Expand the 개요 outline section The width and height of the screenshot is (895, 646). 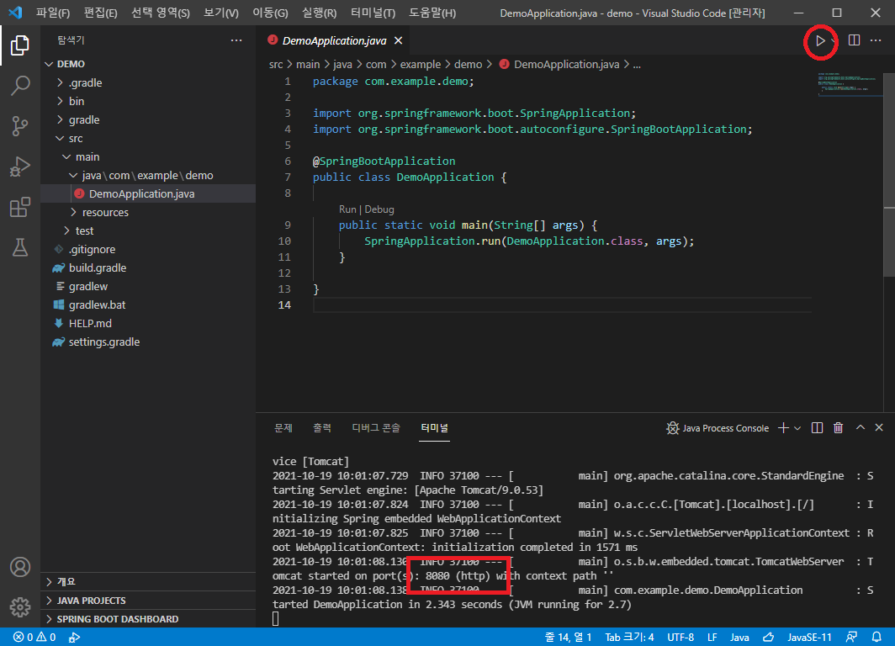[x=148, y=581]
